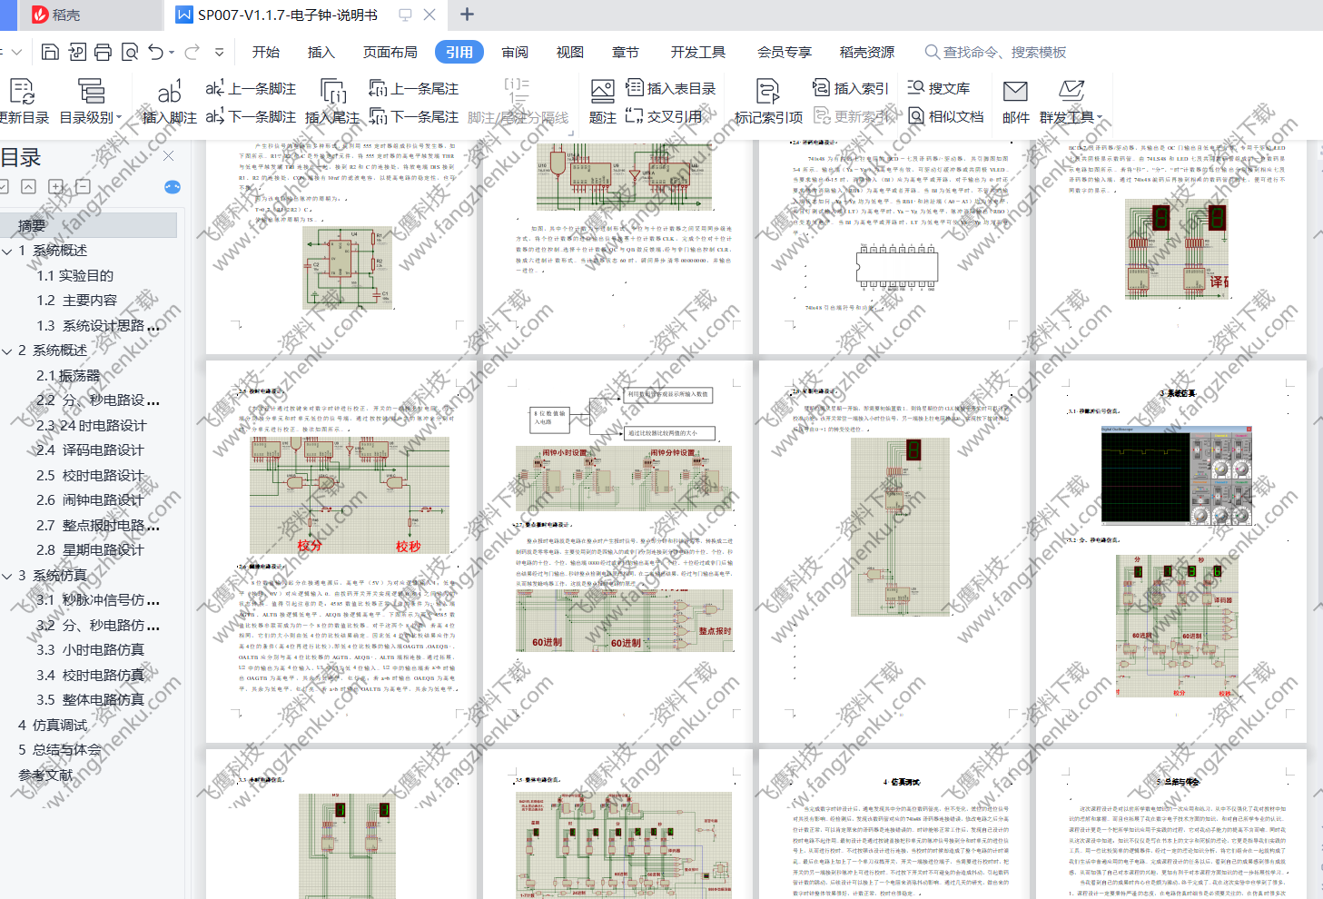Open Print Preview from quick access toolbar
1323x899 pixels.
pos(130,52)
